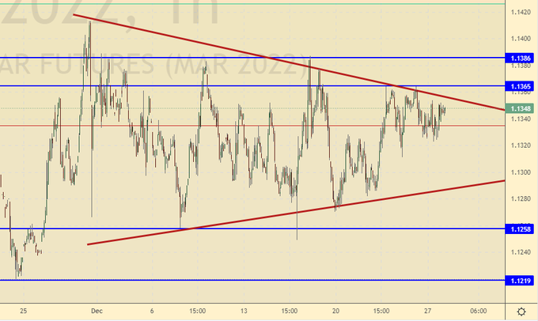Click the 1.1258 blue price label

pos(521,229)
